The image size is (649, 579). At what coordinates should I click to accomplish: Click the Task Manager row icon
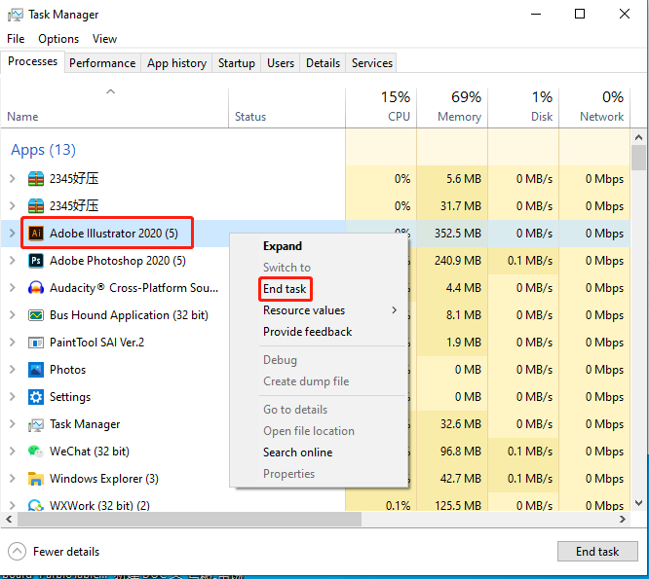pos(36,424)
